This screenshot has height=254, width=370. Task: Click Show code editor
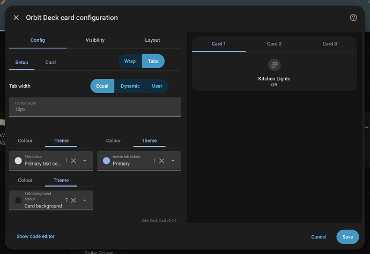pyautogui.click(x=35, y=236)
